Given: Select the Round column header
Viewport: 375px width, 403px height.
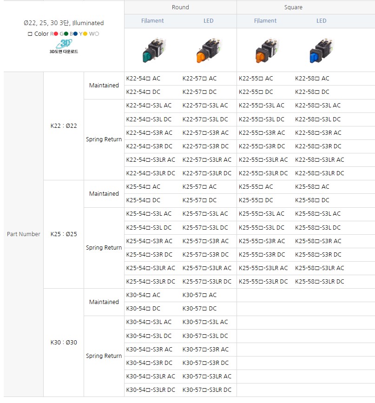Looking at the screenshot, I should click(180, 7).
